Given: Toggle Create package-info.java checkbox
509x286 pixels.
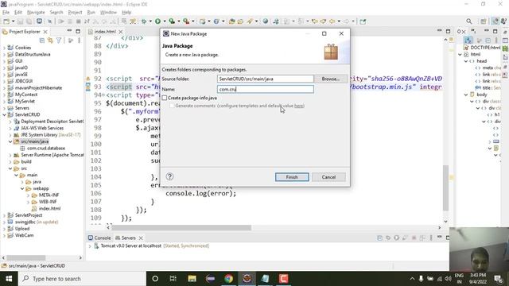Looking at the screenshot, I should pyautogui.click(x=165, y=98).
